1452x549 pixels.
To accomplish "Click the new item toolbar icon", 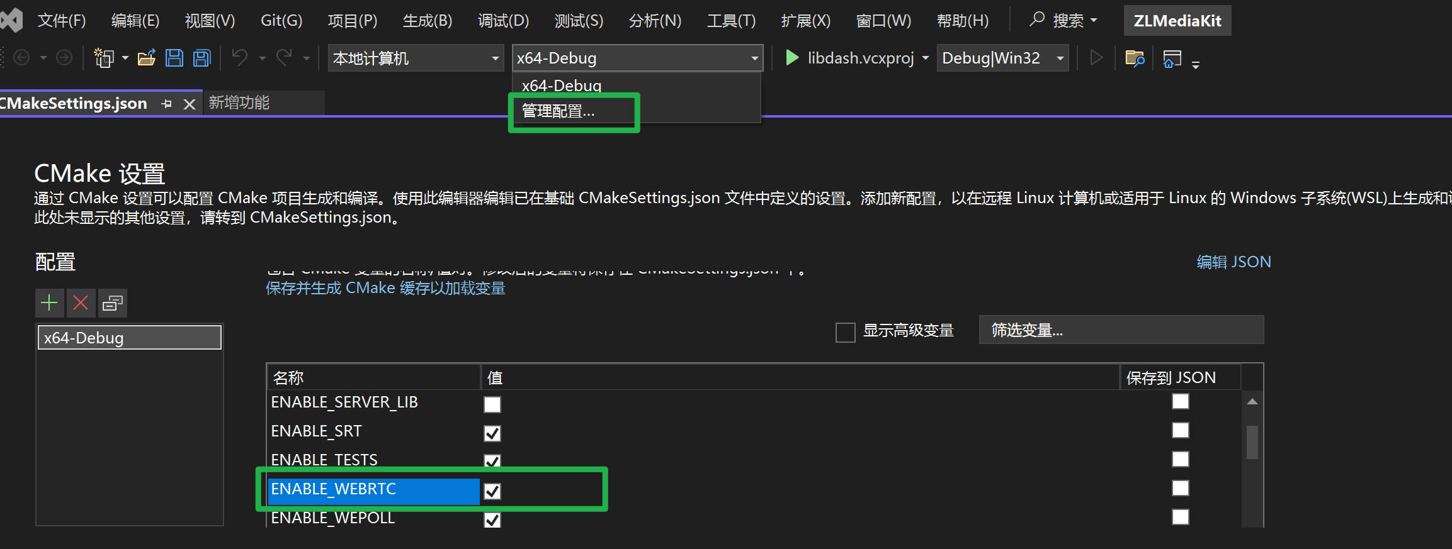I will point(103,58).
